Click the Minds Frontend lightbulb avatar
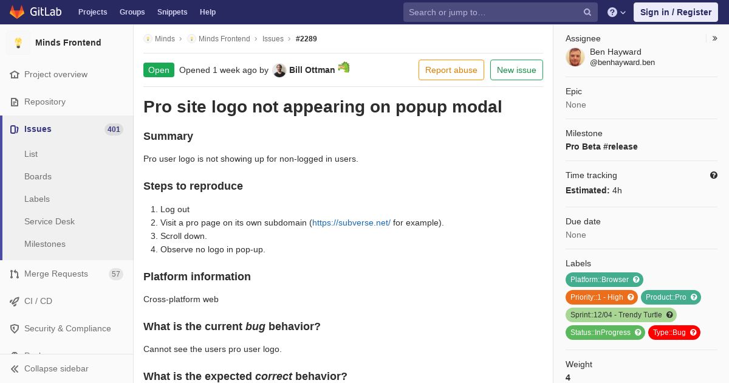Image resolution: width=729 pixels, height=383 pixels. click(18, 43)
